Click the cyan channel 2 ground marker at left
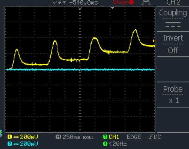This screenshot has height=149, width=189. point(1,133)
